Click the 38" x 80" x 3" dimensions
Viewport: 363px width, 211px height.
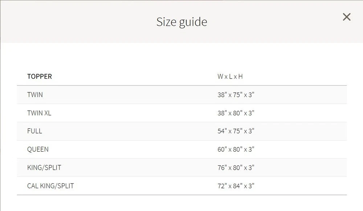[x=236, y=113]
